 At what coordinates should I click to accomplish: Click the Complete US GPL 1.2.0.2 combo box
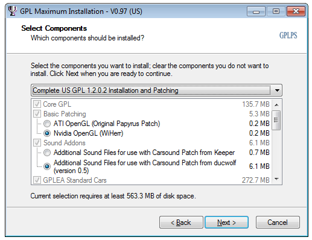156,90
